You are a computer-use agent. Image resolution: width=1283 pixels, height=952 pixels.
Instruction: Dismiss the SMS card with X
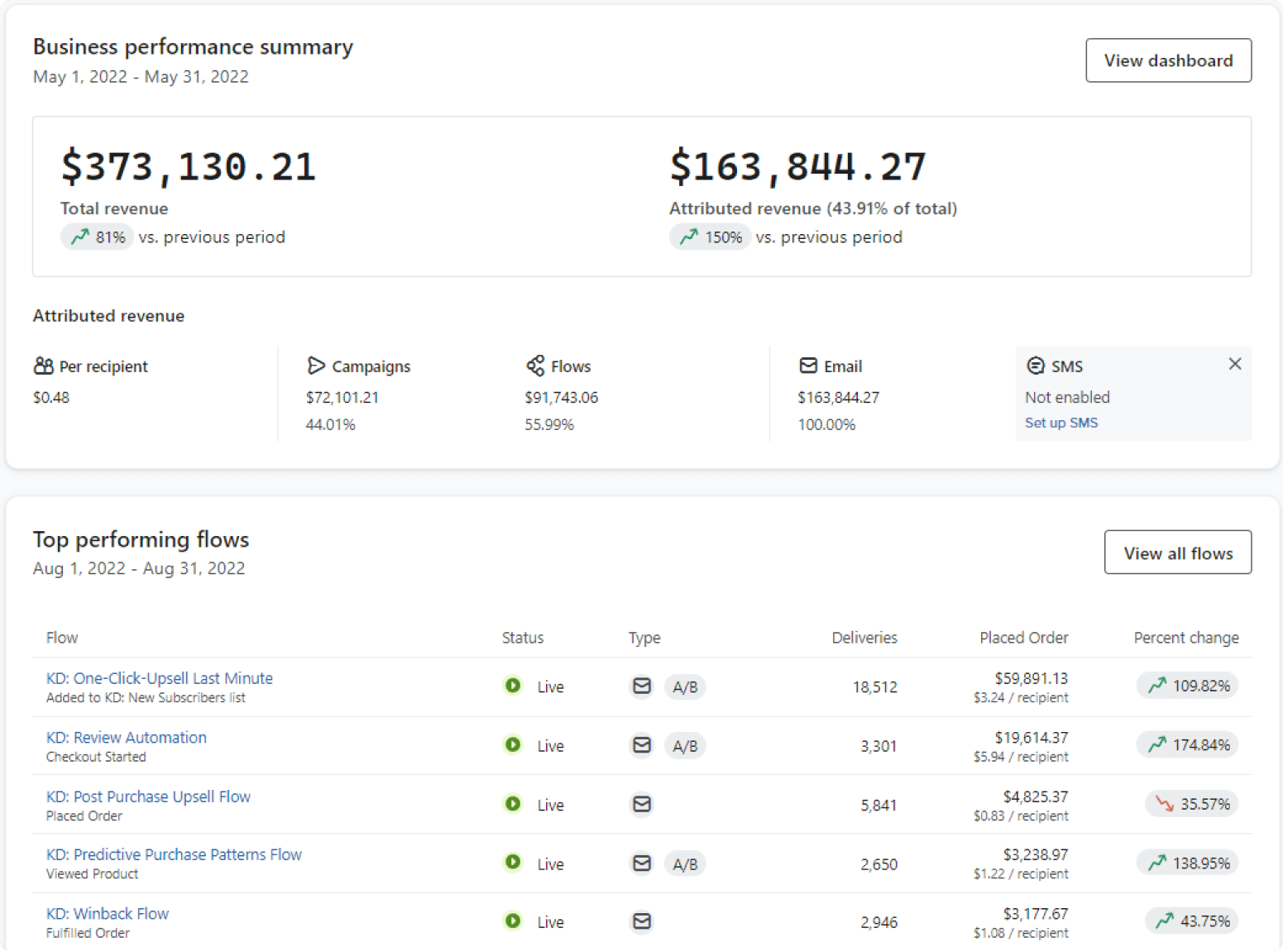(1235, 364)
